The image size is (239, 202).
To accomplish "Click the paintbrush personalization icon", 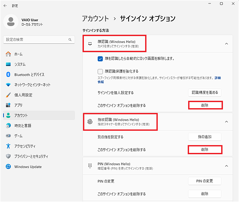I will pos(8,95).
